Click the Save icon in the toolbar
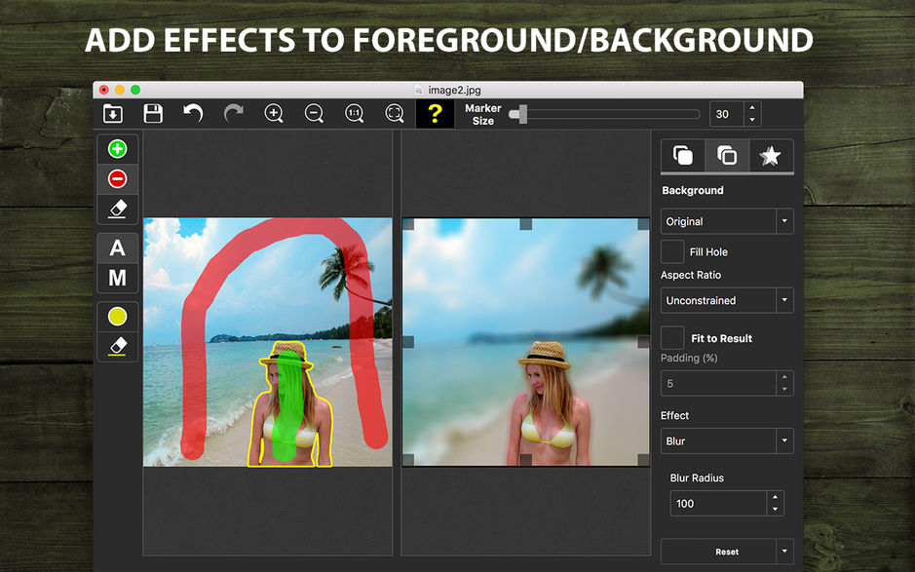The width and height of the screenshot is (915, 572). click(152, 113)
